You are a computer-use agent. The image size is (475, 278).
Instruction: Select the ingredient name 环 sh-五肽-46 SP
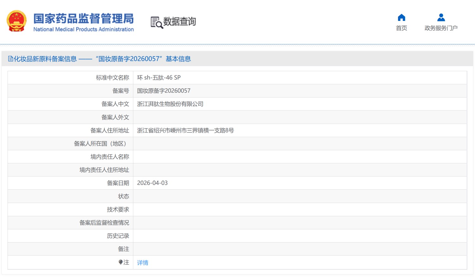(159, 78)
